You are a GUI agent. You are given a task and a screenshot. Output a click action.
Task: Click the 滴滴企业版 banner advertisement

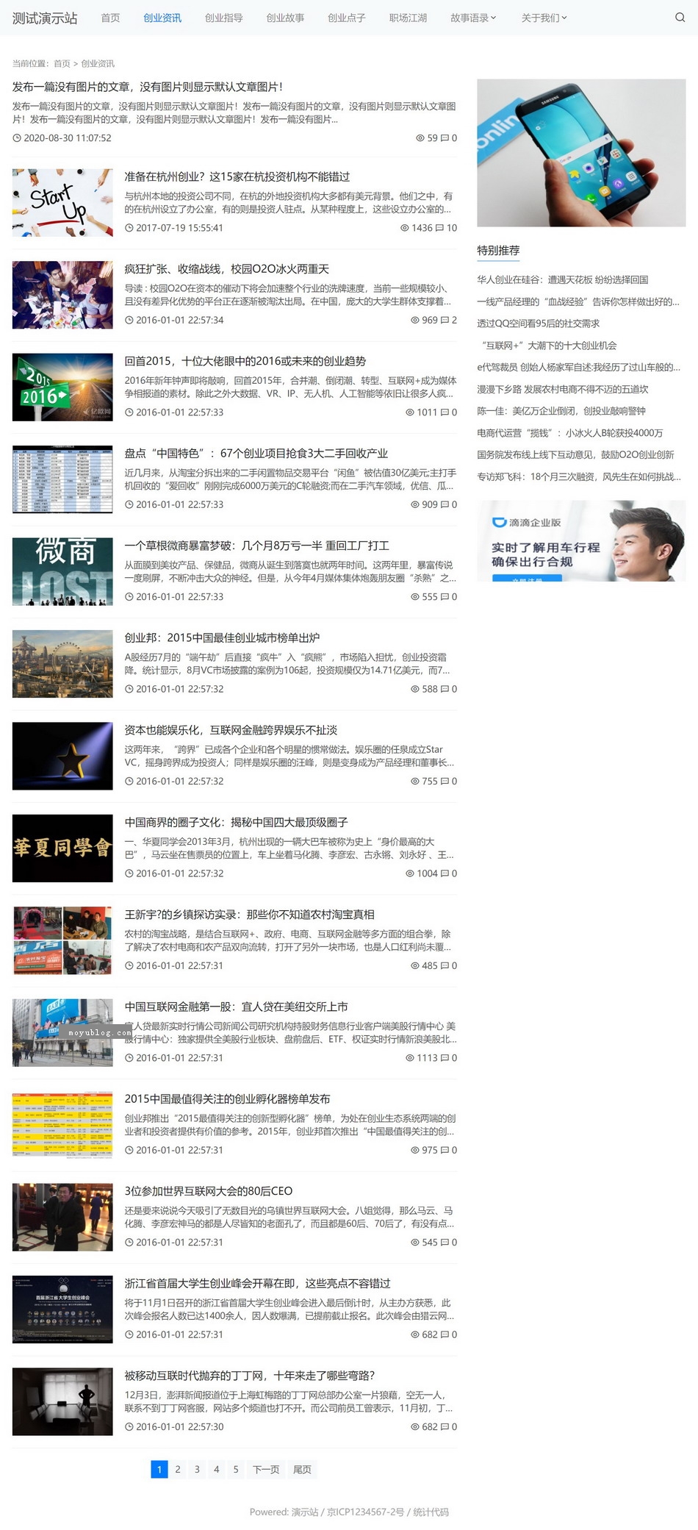(x=581, y=541)
